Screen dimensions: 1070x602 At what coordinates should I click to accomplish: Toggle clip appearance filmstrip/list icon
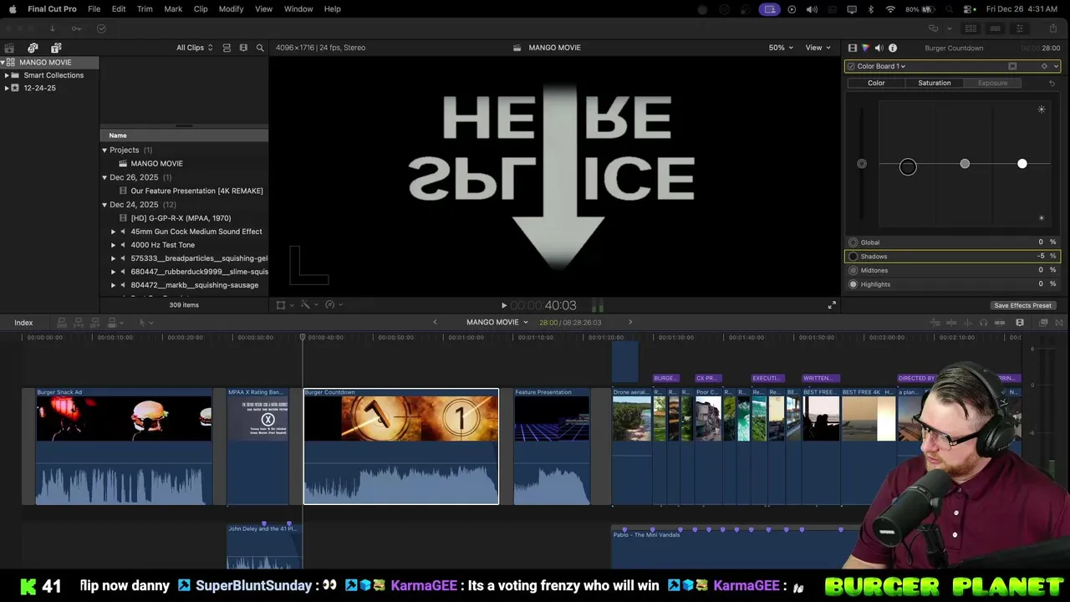point(227,48)
